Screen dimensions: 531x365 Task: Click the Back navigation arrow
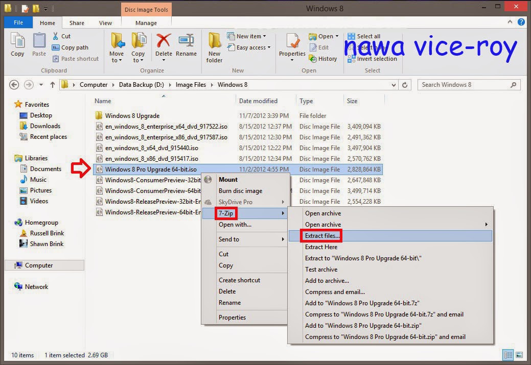(14, 85)
